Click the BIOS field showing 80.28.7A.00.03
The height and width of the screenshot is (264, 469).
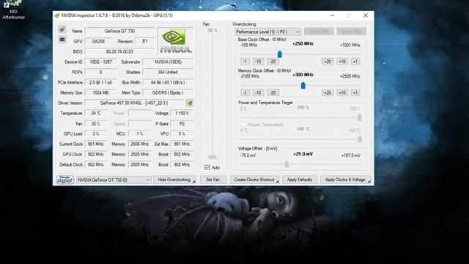tap(119, 51)
